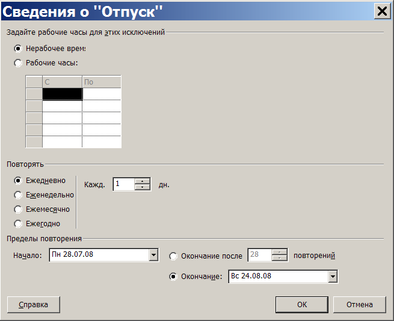Screen dimensions: 394x321
Task: Click second row По time cell
Action: pos(102,106)
